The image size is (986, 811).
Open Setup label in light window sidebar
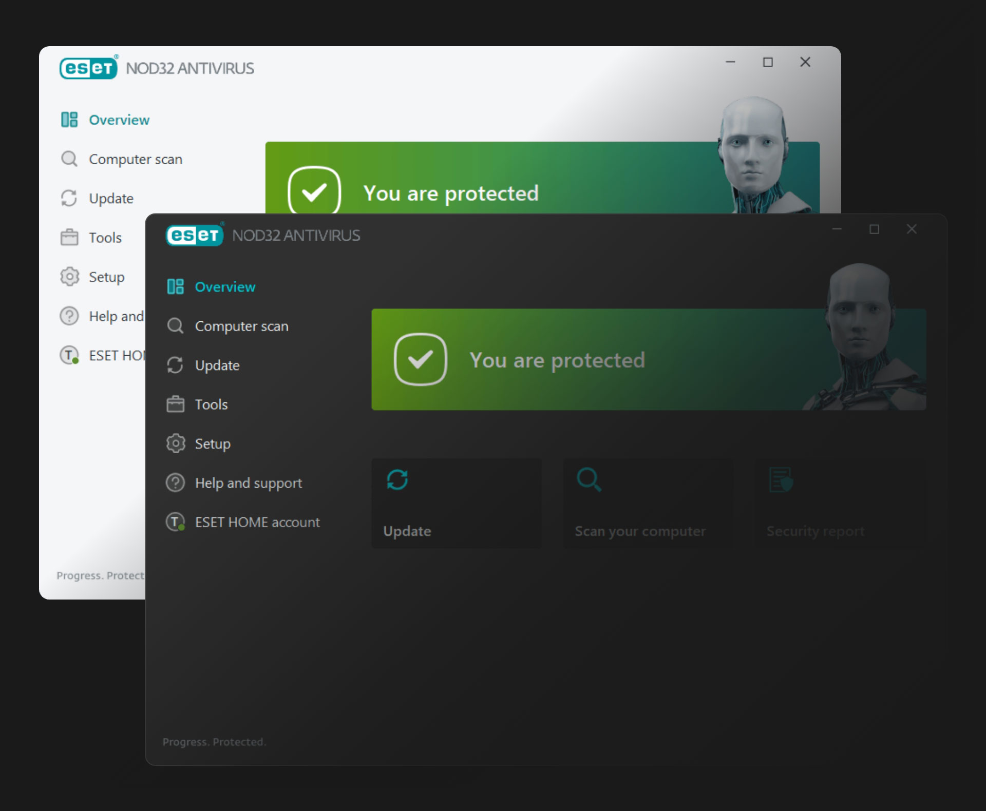coord(107,277)
